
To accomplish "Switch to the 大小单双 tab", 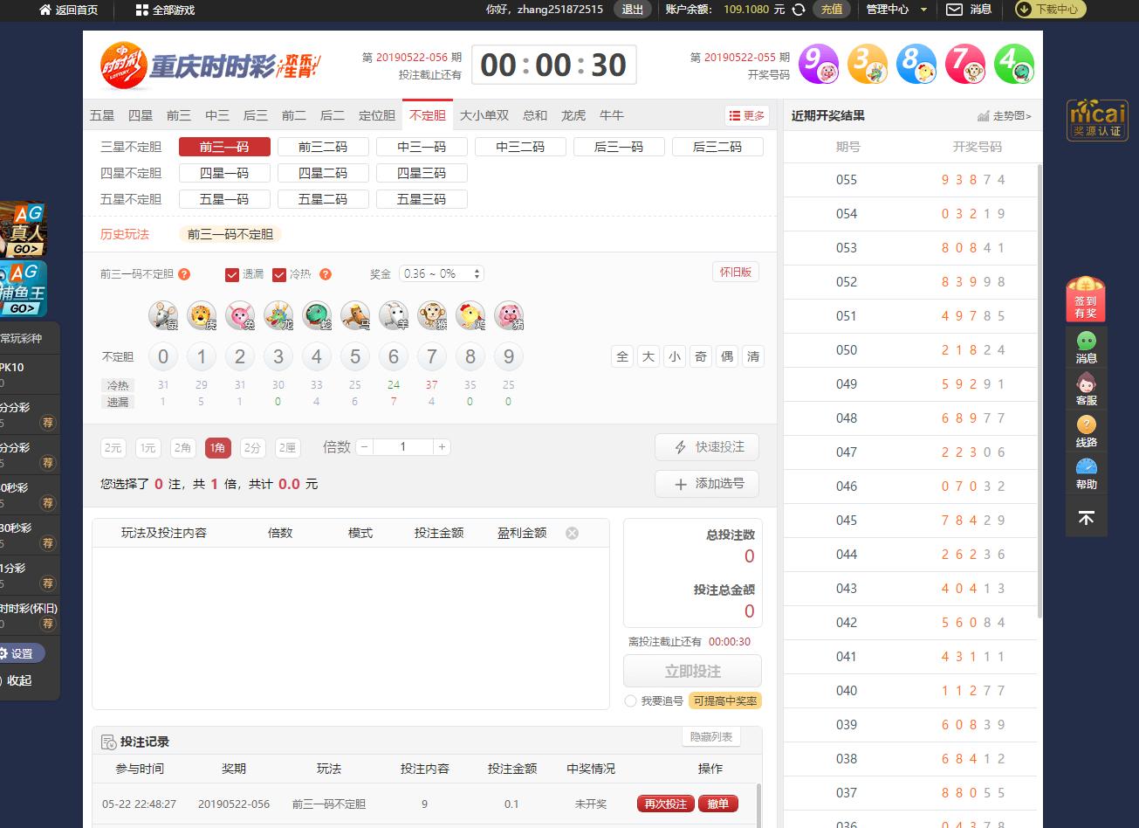I will click(484, 115).
